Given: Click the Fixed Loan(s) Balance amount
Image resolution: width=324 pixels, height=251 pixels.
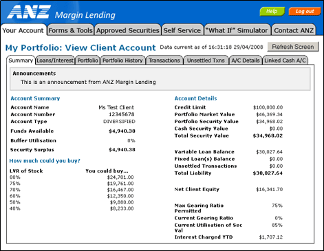Looking at the screenshot, I should (276, 159).
